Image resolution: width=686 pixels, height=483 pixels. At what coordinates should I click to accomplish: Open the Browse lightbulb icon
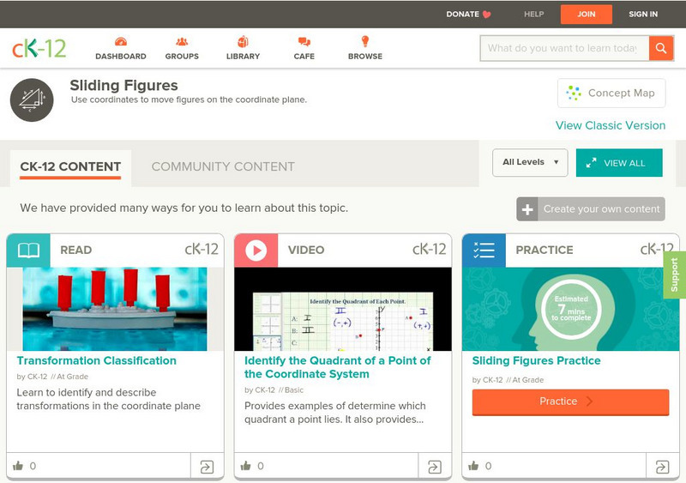[365, 41]
